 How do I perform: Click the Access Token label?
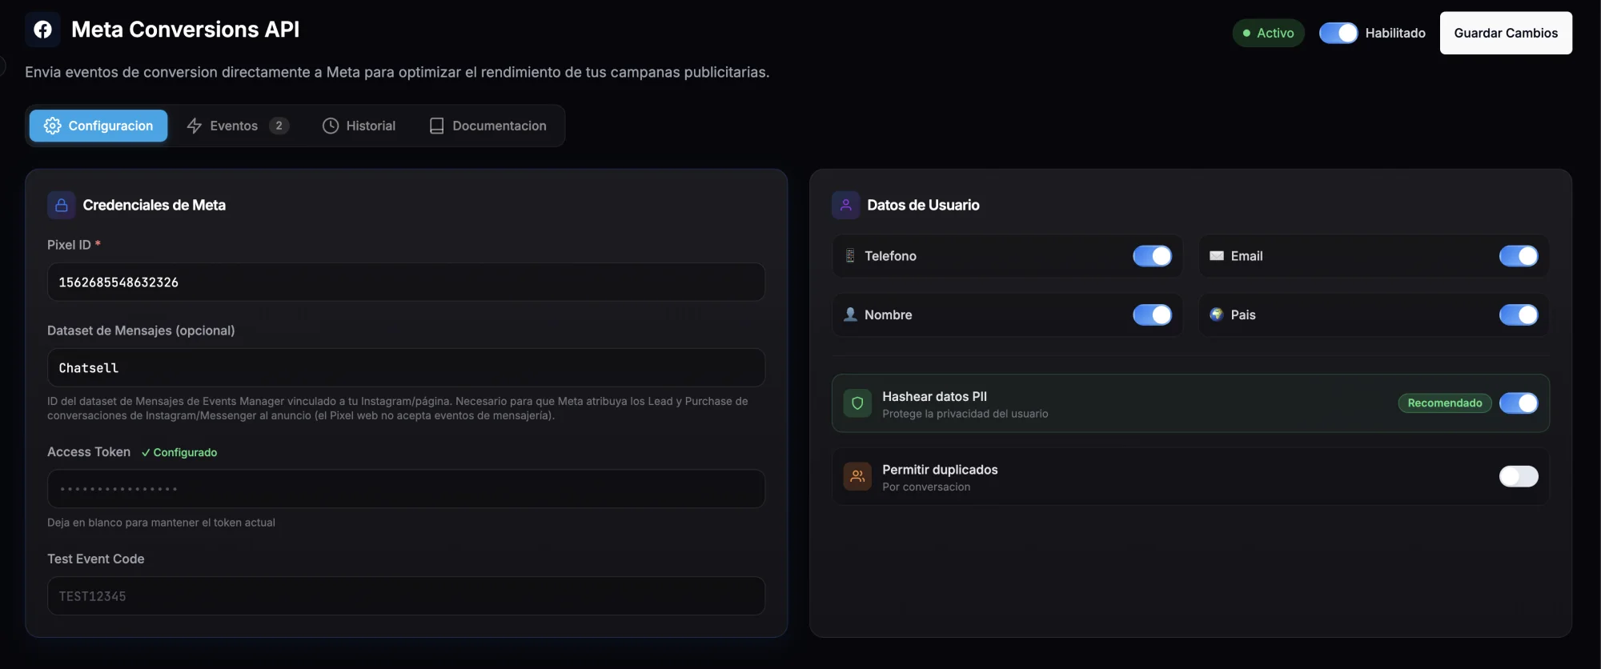tap(89, 452)
